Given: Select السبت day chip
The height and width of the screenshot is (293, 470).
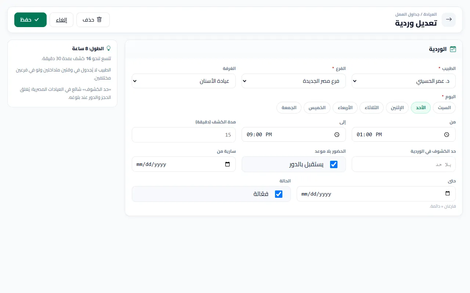Looking at the screenshot, I should click(444, 108).
